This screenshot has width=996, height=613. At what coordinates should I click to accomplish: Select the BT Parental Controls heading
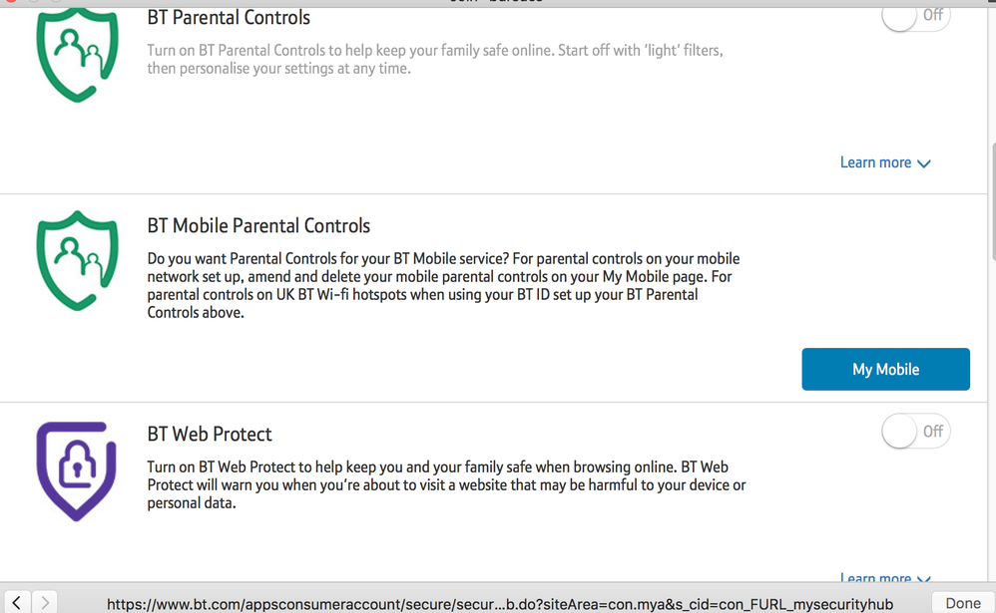point(229,18)
